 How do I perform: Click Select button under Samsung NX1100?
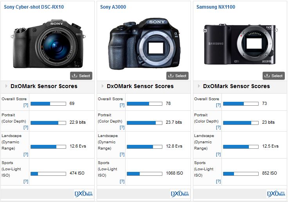(x=274, y=76)
